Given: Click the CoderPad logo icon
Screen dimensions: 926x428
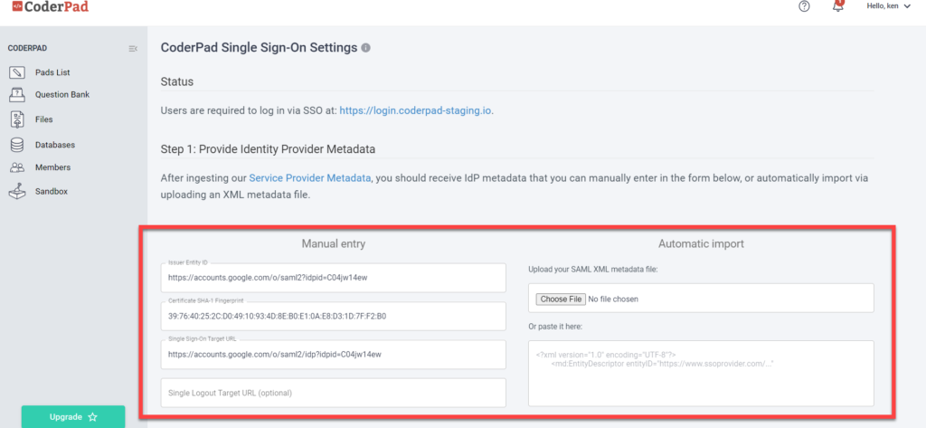Looking at the screenshot, I should pyautogui.click(x=17, y=7).
